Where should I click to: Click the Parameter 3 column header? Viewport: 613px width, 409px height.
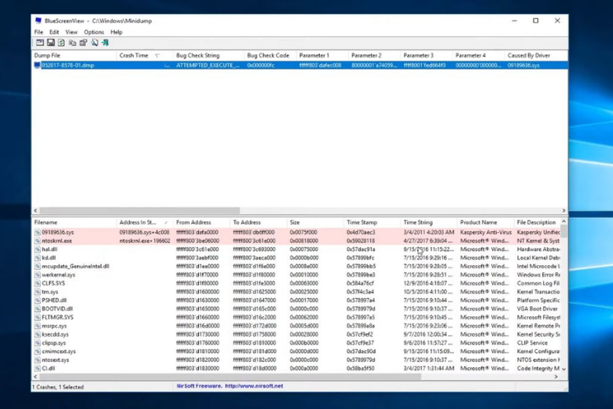tap(427, 56)
